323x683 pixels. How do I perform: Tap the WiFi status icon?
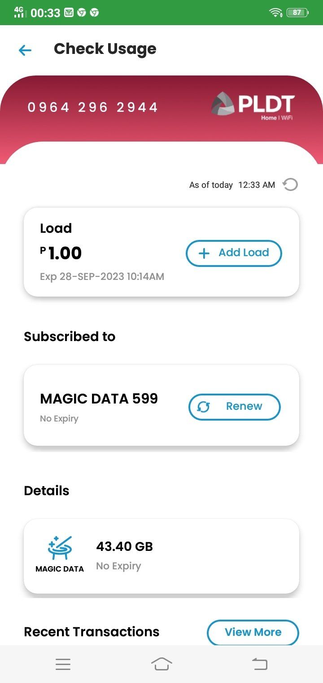tap(275, 13)
